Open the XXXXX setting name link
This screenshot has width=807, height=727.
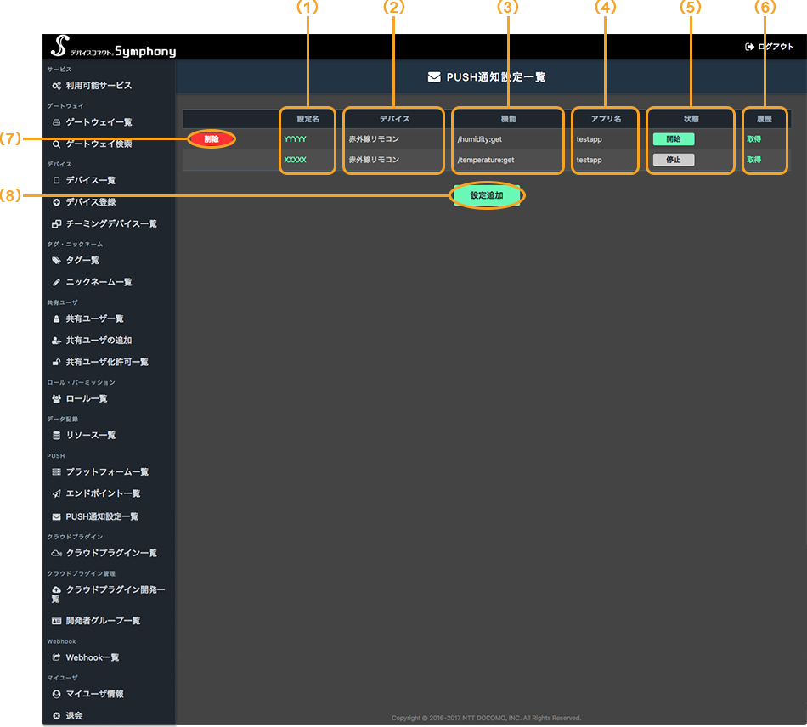point(295,160)
